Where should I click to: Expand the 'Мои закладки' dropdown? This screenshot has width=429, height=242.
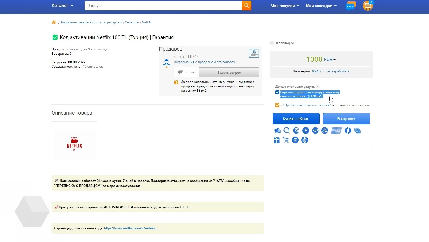coord(321,6)
